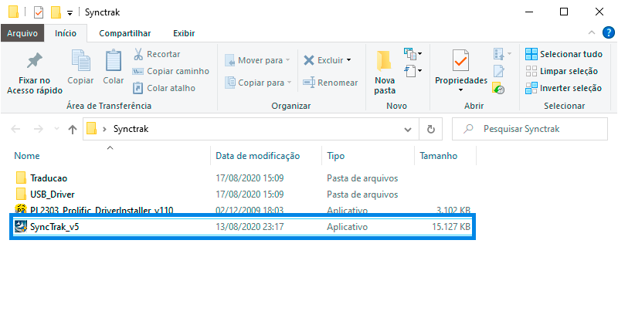Click the Refresh button by address bar

pyautogui.click(x=431, y=129)
